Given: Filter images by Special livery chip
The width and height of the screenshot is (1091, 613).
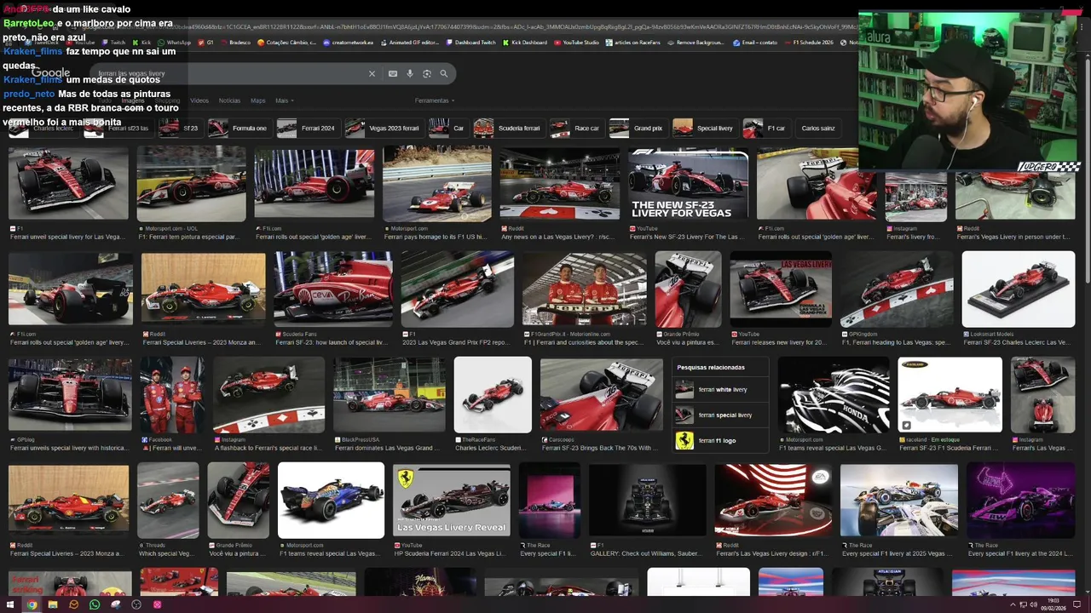Looking at the screenshot, I should (x=705, y=128).
